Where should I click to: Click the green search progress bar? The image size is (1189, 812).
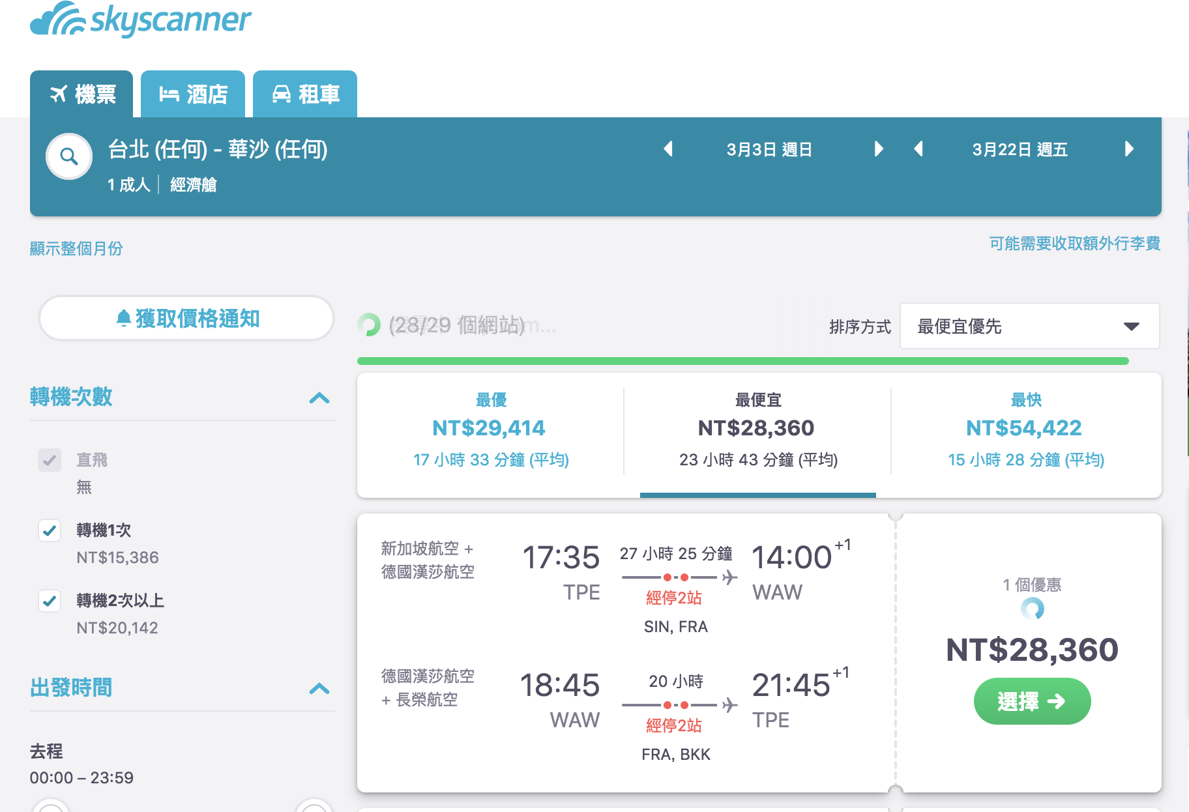(x=743, y=361)
